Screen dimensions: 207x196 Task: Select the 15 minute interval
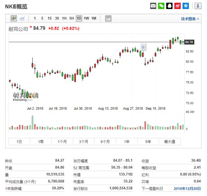tap(49, 18)
